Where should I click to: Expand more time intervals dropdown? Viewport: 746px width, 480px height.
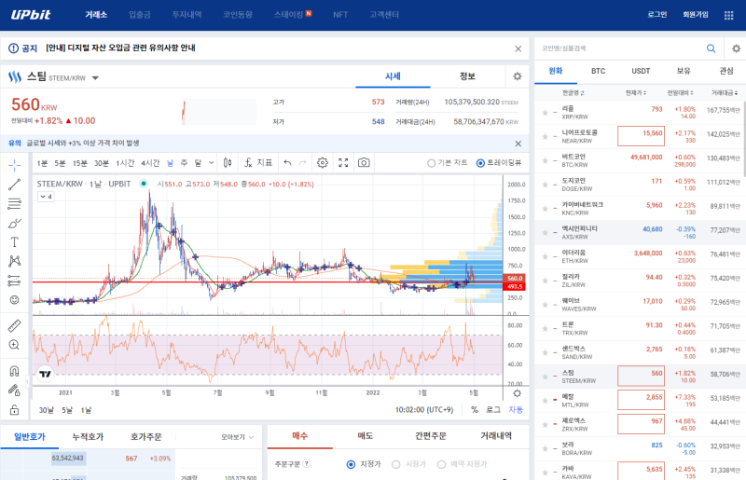tap(212, 163)
